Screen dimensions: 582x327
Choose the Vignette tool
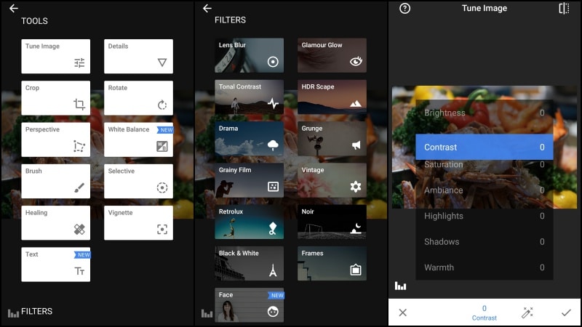(138, 222)
